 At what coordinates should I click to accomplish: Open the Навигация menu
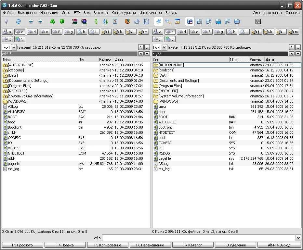click(x=49, y=13)
